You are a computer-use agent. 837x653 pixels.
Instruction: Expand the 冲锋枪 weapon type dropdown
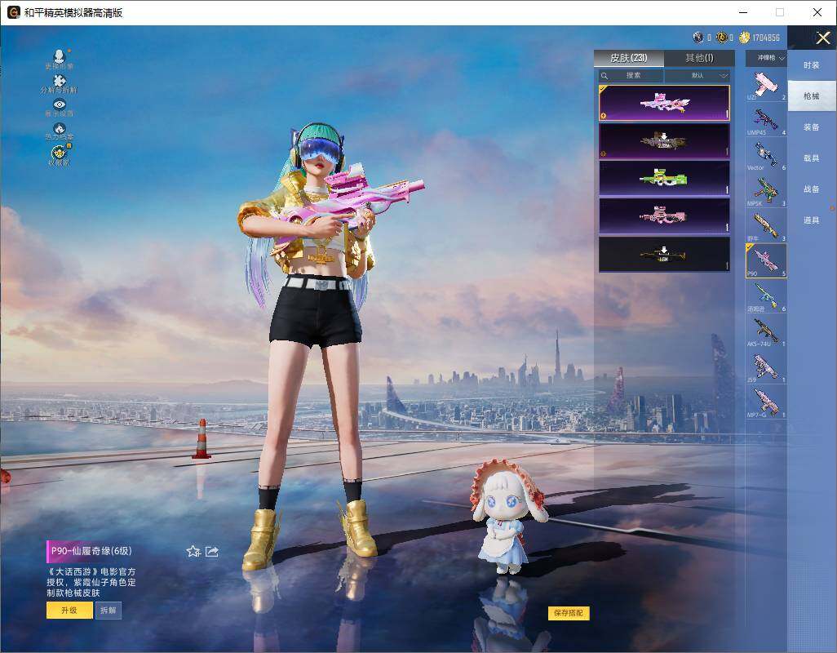[x=769, y=58]
